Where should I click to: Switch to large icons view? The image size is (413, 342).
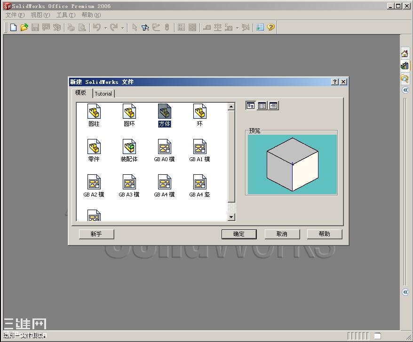251,106
